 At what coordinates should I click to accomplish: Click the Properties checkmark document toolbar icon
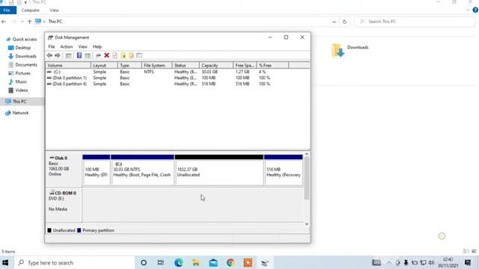click(x=115, y=55)
